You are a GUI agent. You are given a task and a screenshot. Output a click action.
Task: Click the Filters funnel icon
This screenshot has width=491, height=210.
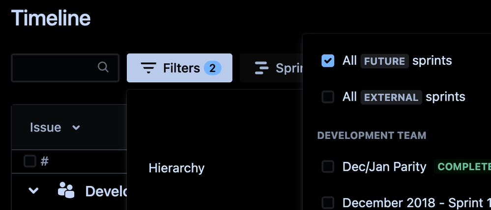click(x=148, y=68)
